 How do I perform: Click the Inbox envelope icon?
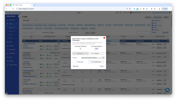(x=7, y=42)
